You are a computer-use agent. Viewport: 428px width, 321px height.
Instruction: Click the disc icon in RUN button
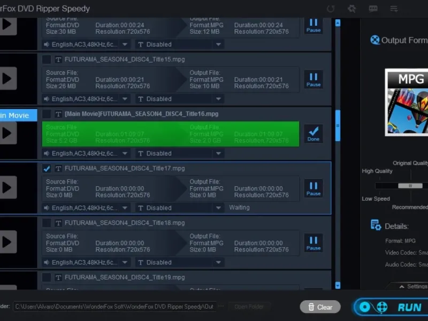365,307
